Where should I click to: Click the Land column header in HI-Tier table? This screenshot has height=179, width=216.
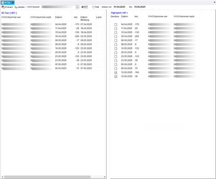(x=99, y=17)
